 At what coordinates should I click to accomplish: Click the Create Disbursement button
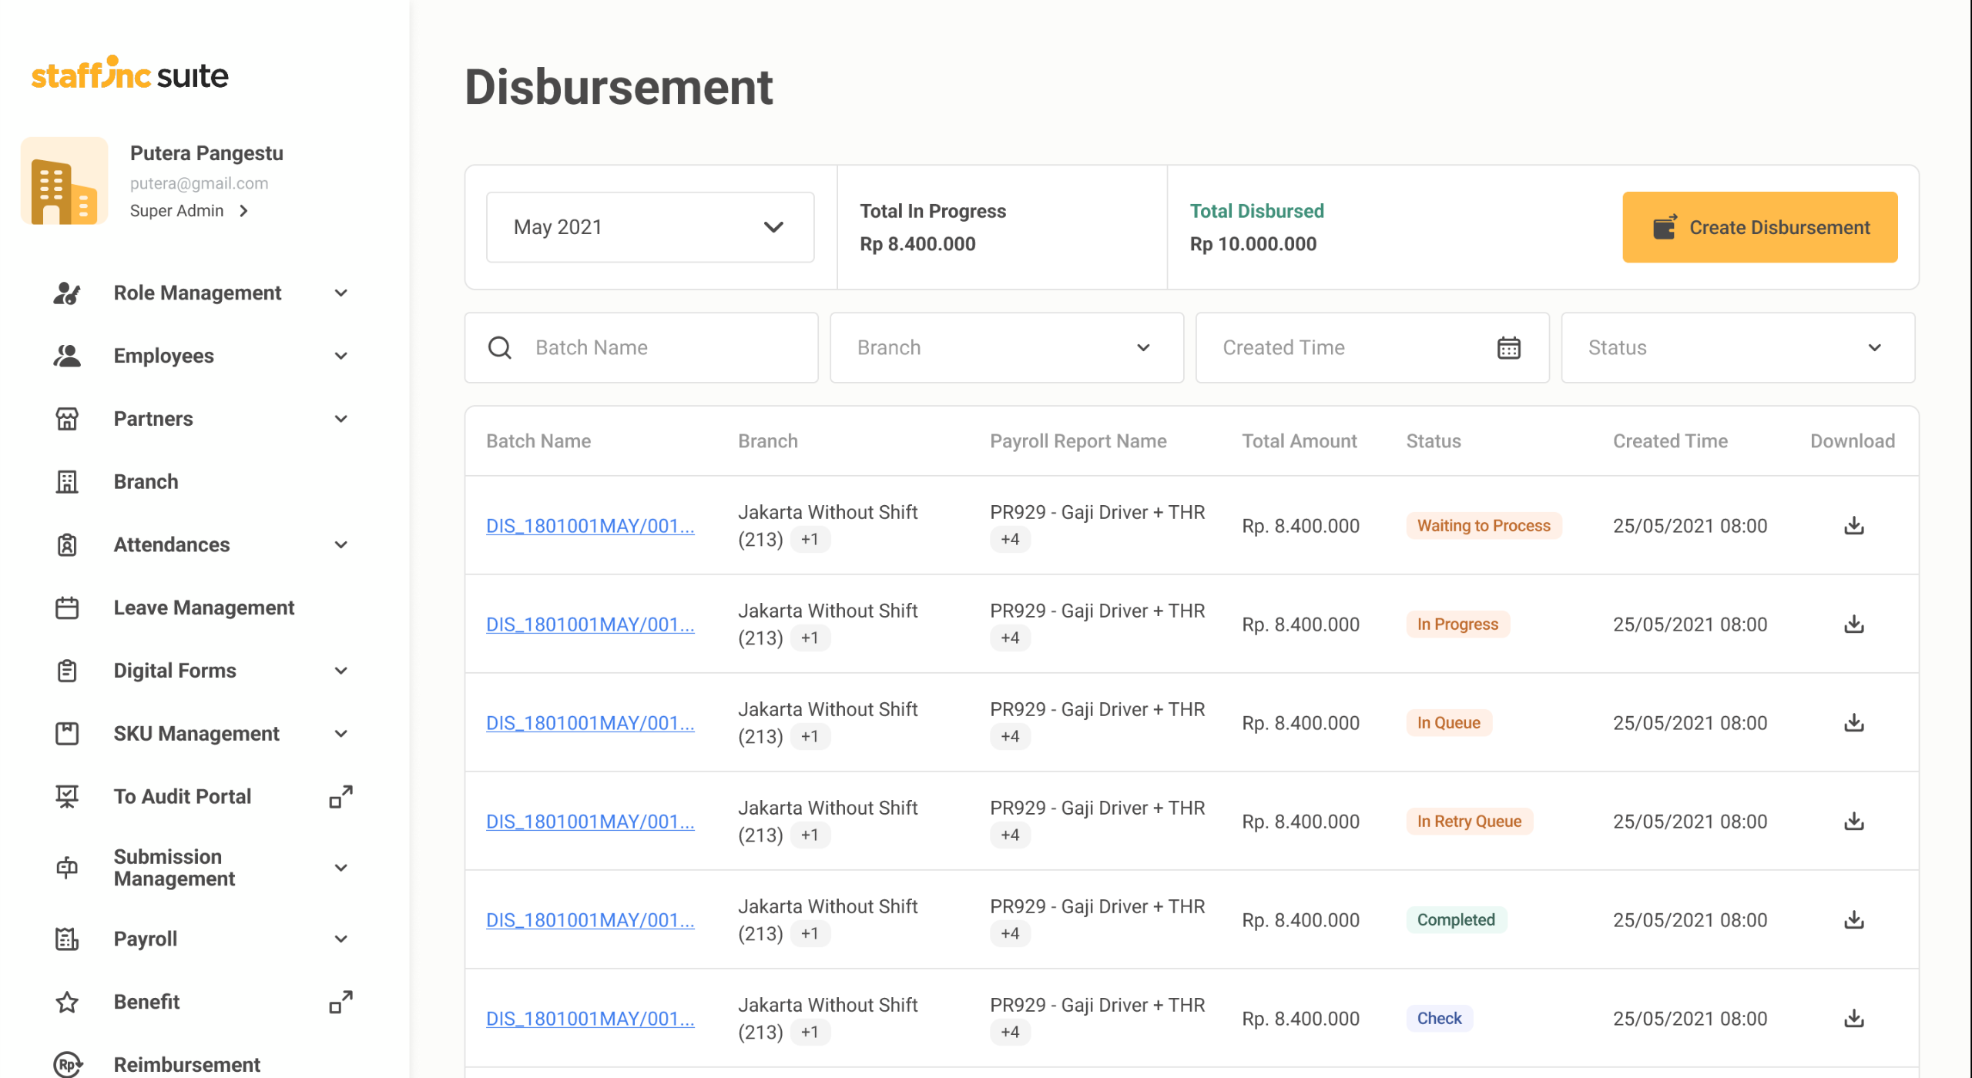pos(1759,227)
